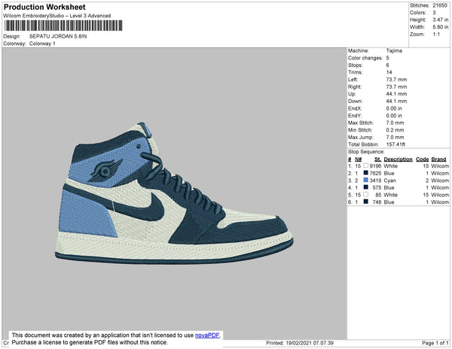Click the Jordan sneaker embroidery preview
This screenshot has height=349, width=452.
click(x=174, y=193)
